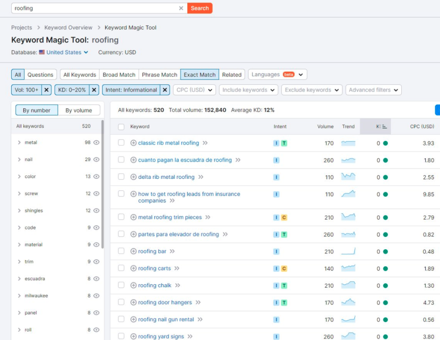Open Projects breadcrumb link

(x=21, y=28)
